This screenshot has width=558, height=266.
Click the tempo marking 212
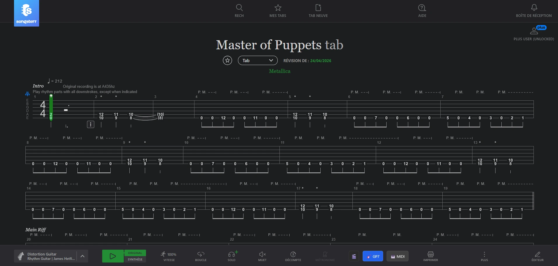[55, 81]
